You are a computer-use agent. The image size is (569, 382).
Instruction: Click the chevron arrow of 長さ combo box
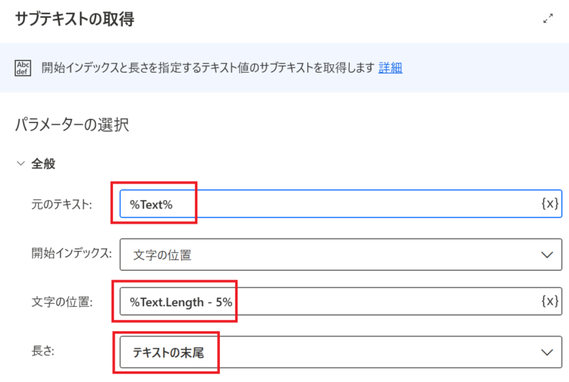[547, 352]
